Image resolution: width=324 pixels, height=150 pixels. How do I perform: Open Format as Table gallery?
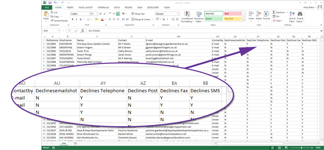pyautogui.click(x=199, y=17)
